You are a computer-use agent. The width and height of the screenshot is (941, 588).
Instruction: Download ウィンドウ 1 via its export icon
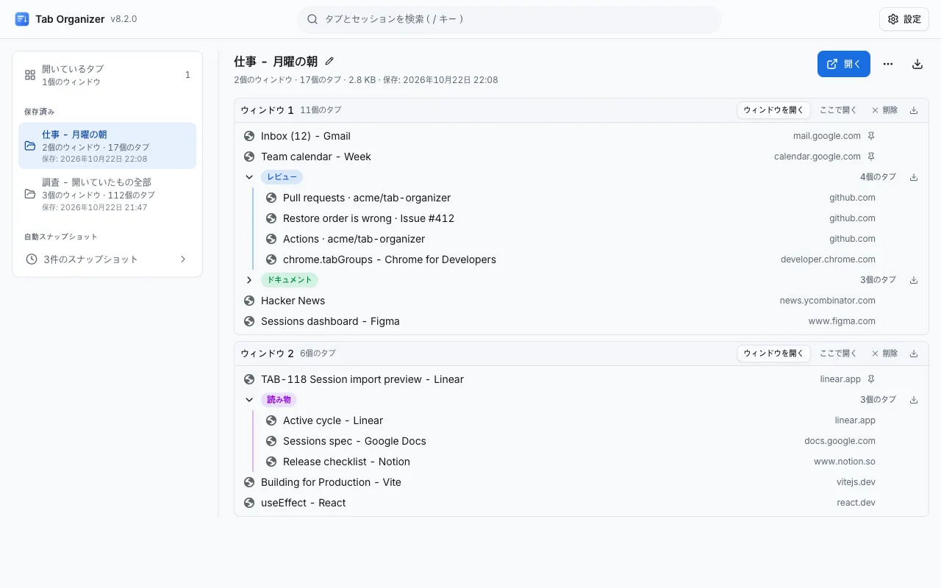(x=914, y=110)
